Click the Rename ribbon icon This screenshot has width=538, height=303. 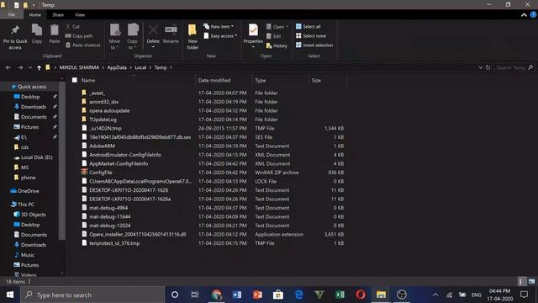click(171, 30)
